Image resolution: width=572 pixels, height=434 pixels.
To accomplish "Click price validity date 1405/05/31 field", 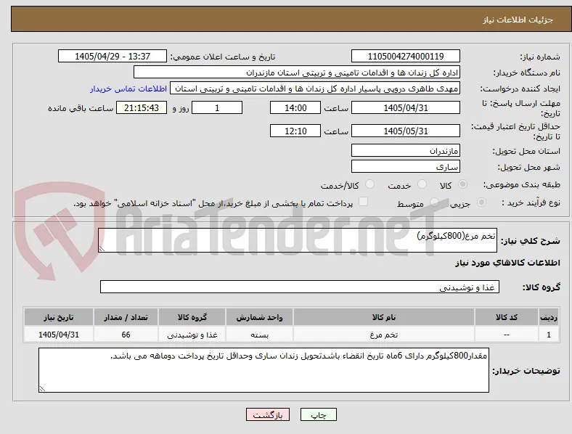I will [x=406, y=131].
